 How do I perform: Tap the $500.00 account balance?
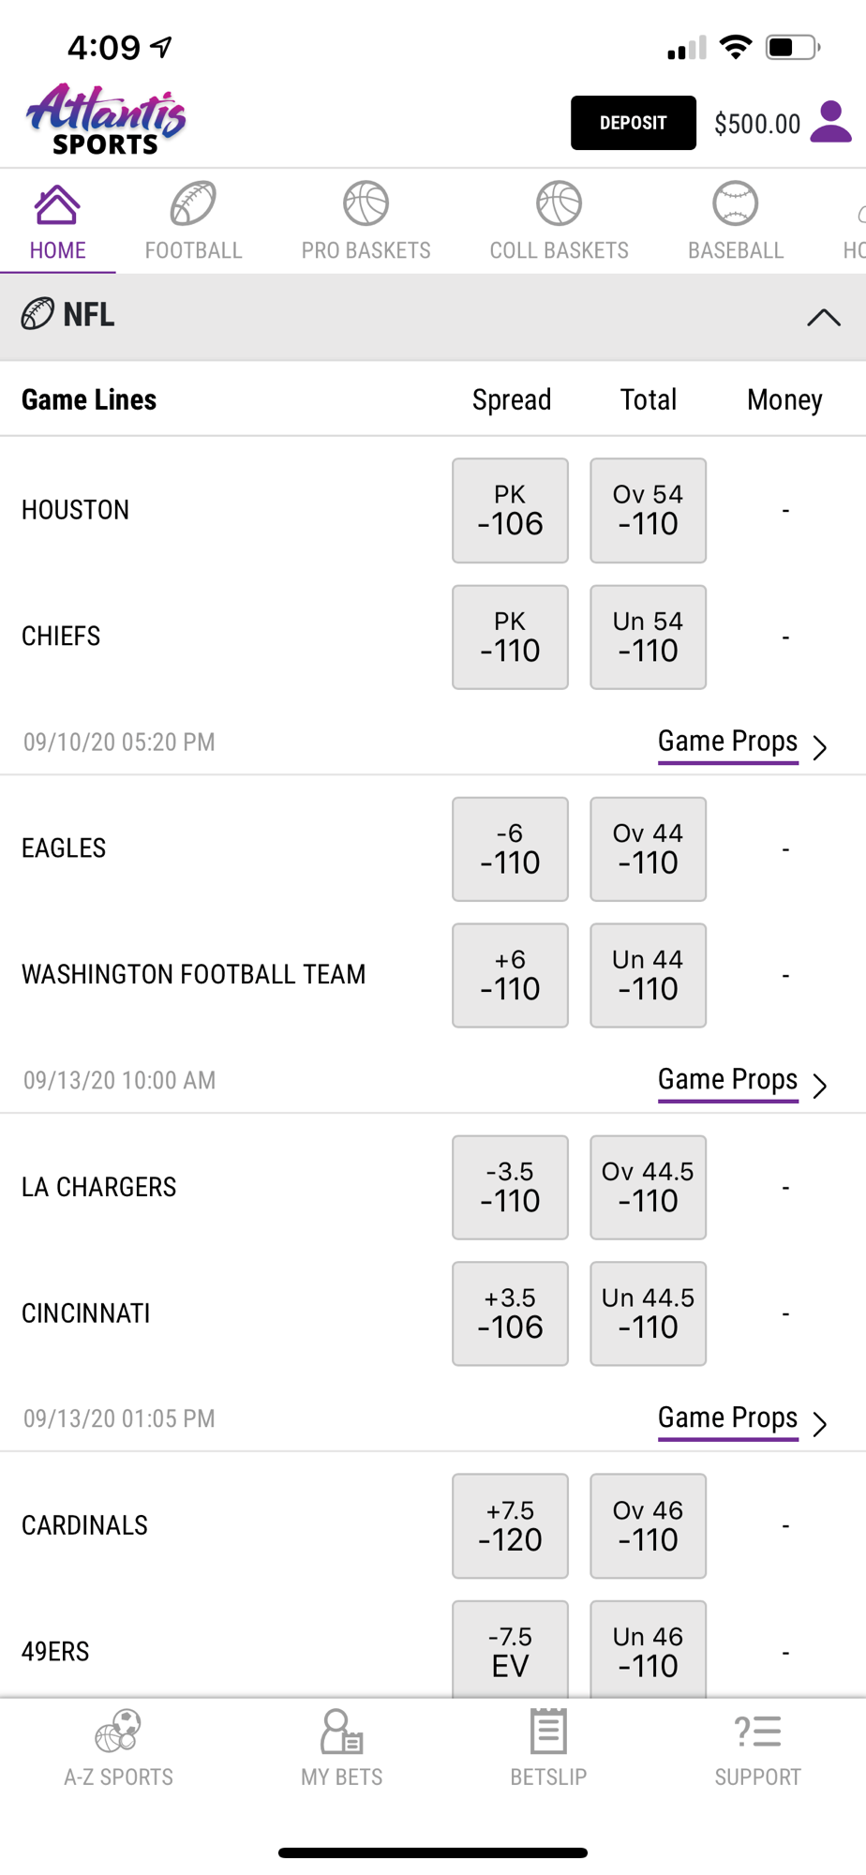click(x=757, y=124)
